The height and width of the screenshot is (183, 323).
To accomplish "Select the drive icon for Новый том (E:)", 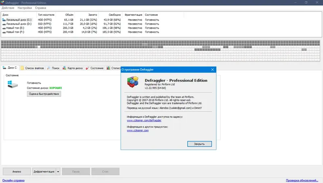I will (x=4, y=28).
